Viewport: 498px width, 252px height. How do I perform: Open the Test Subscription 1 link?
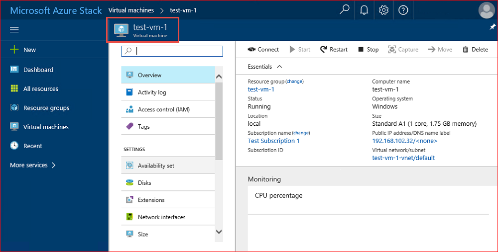[273, 141]
